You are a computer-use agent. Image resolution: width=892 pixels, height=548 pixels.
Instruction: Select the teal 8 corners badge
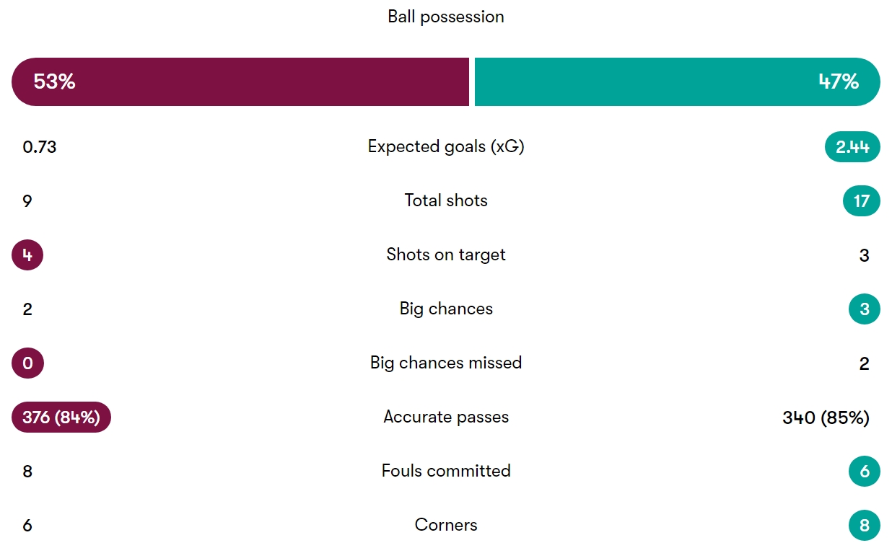click(865, 525)
